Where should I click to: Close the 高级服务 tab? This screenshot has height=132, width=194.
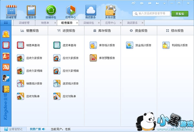[142, 23]
